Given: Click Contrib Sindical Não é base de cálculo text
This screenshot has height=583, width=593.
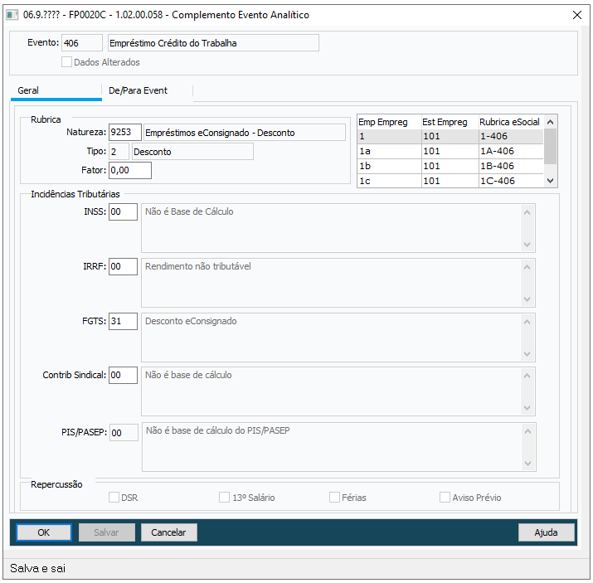Looking at the screenshot, I should coord(188,375).
